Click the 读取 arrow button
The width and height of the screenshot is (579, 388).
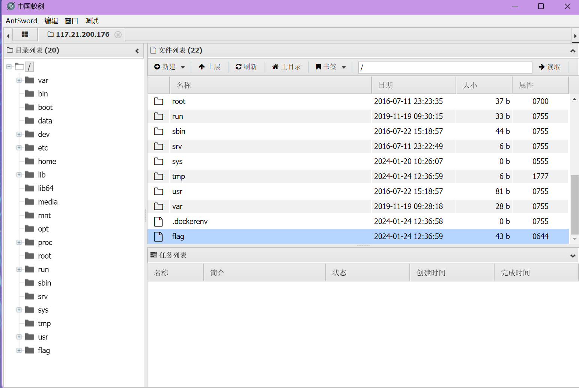click(550, 67)
